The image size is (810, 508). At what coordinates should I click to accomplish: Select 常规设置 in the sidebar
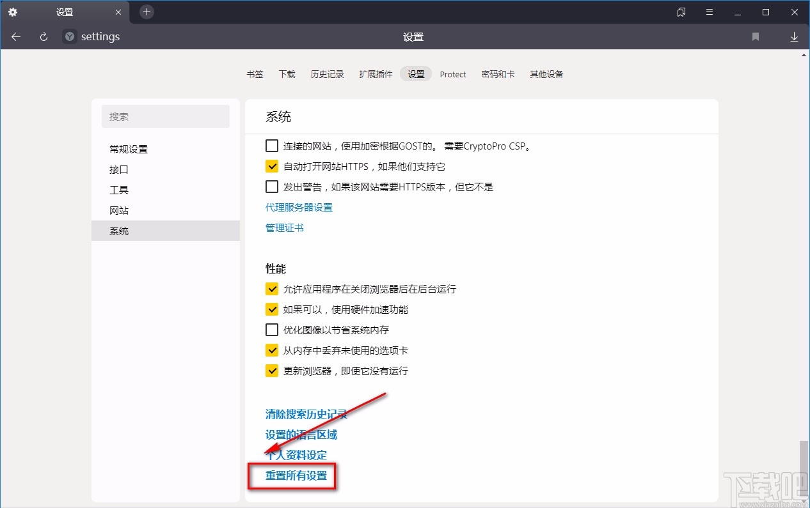coord(128,149)
